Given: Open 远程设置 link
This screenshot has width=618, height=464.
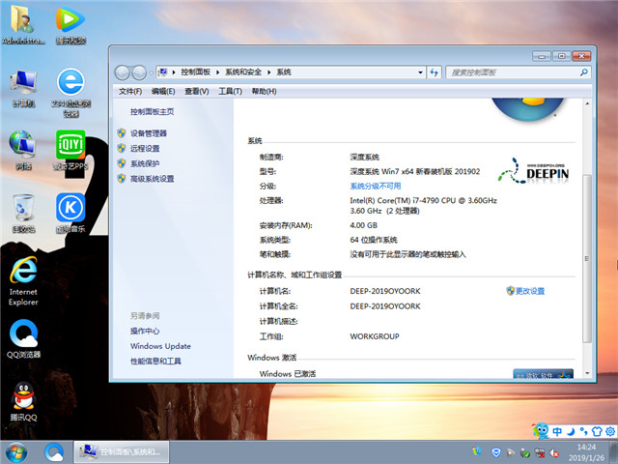Looking at the screenshot, I should point(145,148).
